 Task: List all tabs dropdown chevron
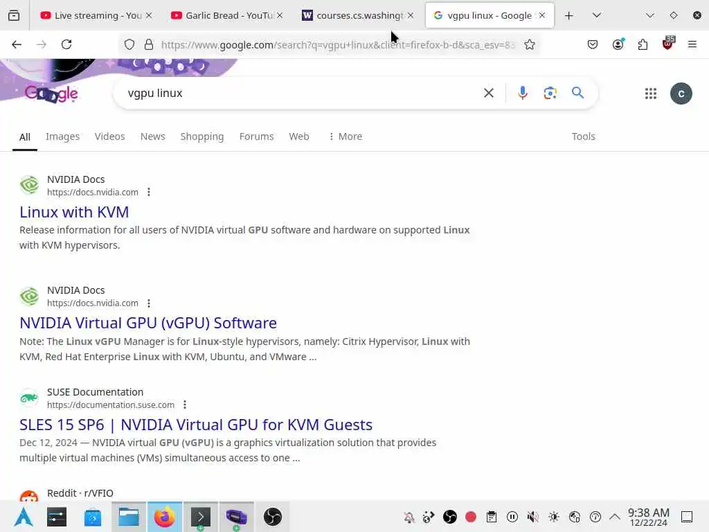pos(596,15)
